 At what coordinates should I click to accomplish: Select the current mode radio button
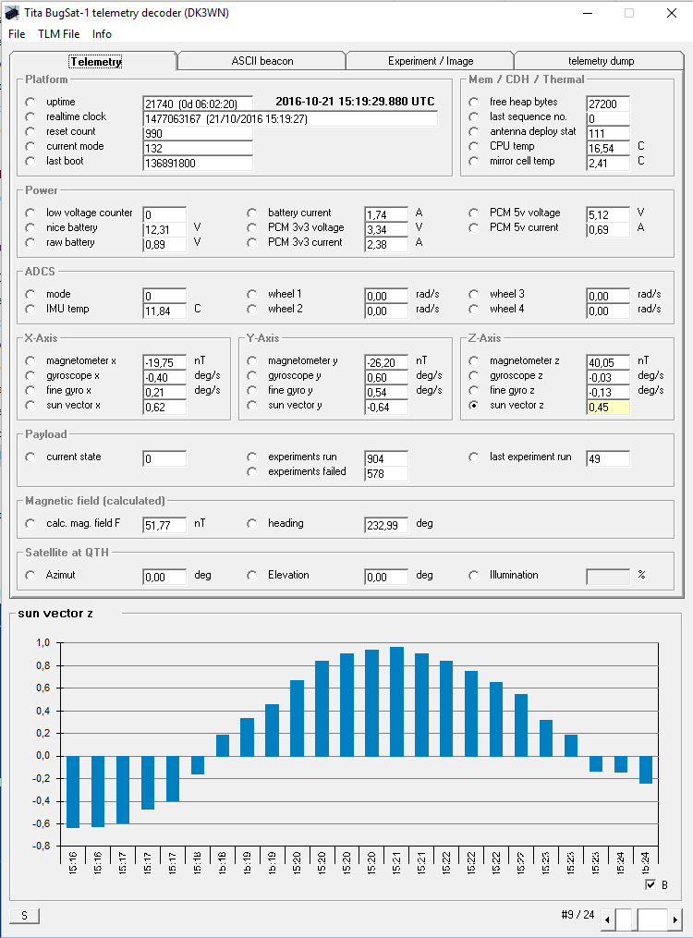coord(30,147)
